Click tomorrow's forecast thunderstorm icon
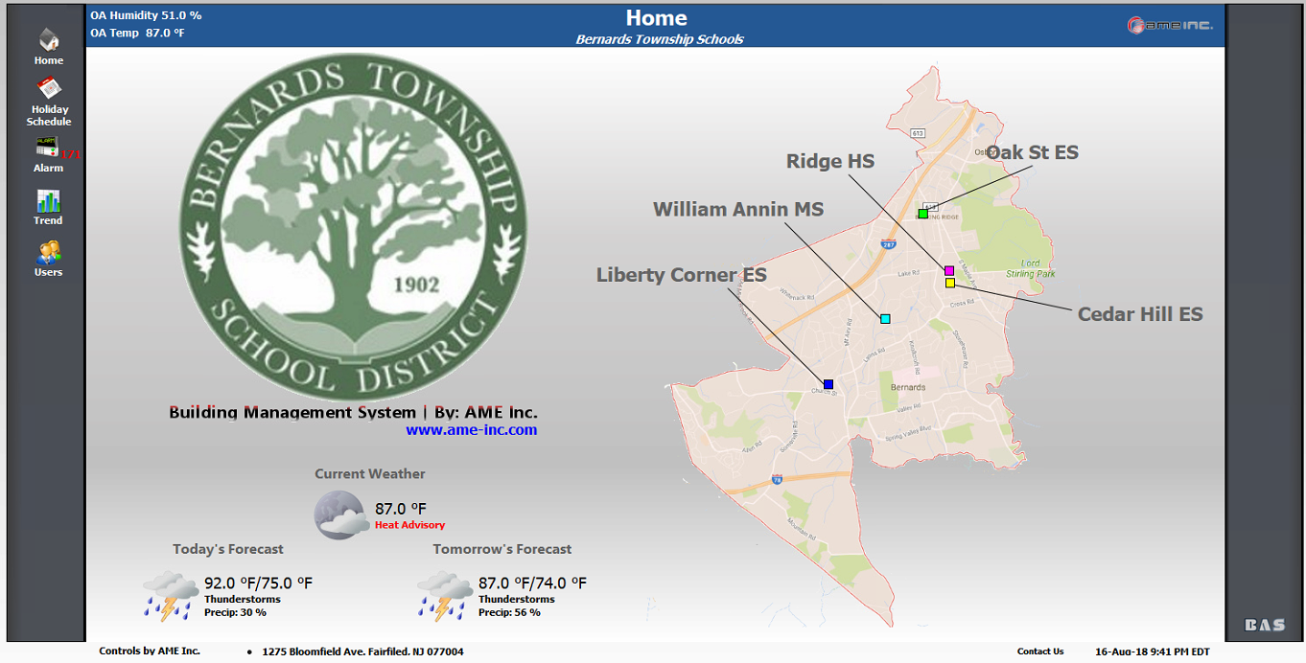The height and width of the screenshot is (663, 1306). (444, 594)
